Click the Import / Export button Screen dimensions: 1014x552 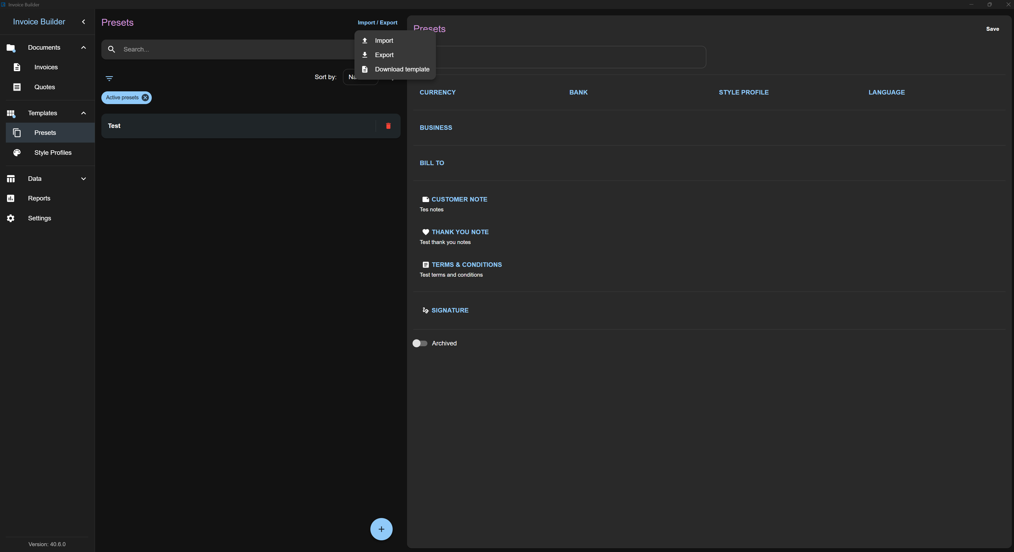pos(378,23)
